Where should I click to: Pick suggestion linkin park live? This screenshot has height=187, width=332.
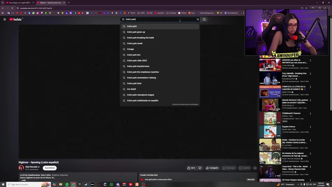pos(160,55)
